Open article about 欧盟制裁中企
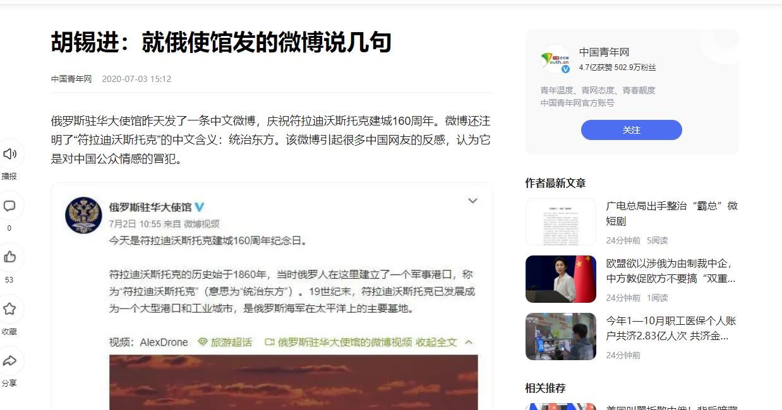The height and width of the screenshot is (410, 782). [x=671, y=271]
